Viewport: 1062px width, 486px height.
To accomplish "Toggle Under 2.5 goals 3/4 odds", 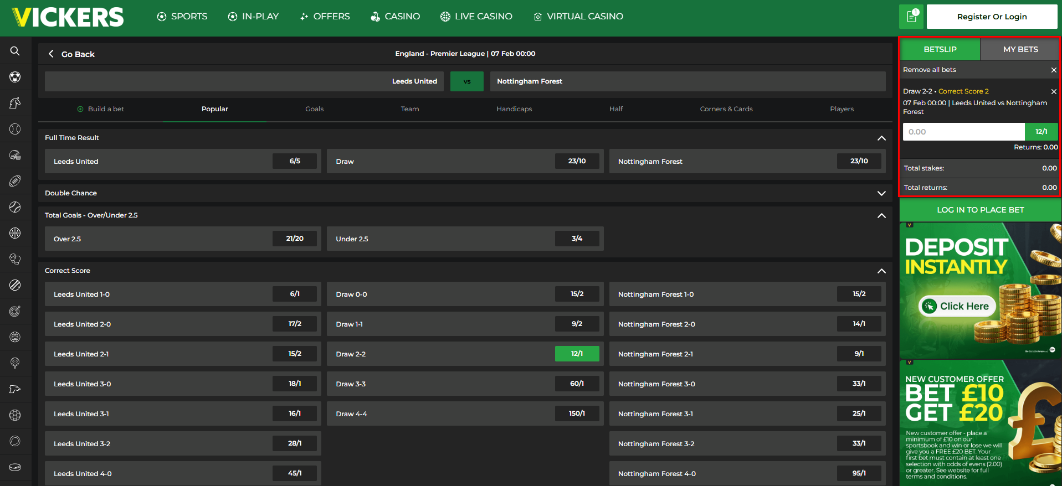I will [x=577, y=239].
